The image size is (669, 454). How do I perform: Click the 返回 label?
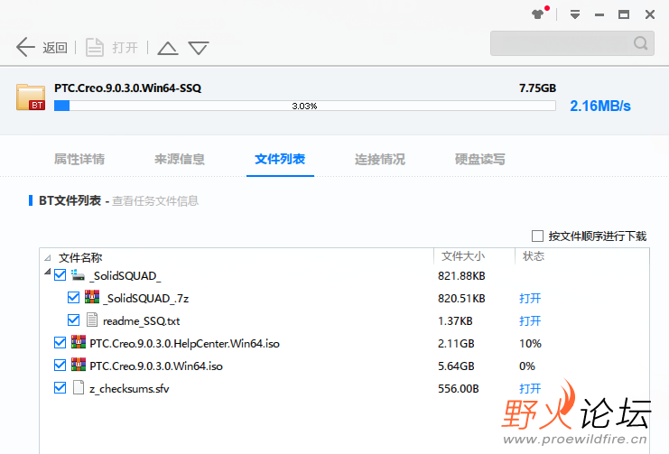tap(55, 47)
